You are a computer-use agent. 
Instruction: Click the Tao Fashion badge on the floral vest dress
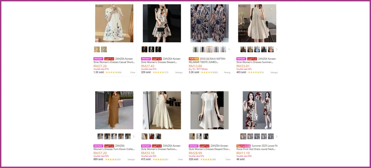(x=244, y=146)
